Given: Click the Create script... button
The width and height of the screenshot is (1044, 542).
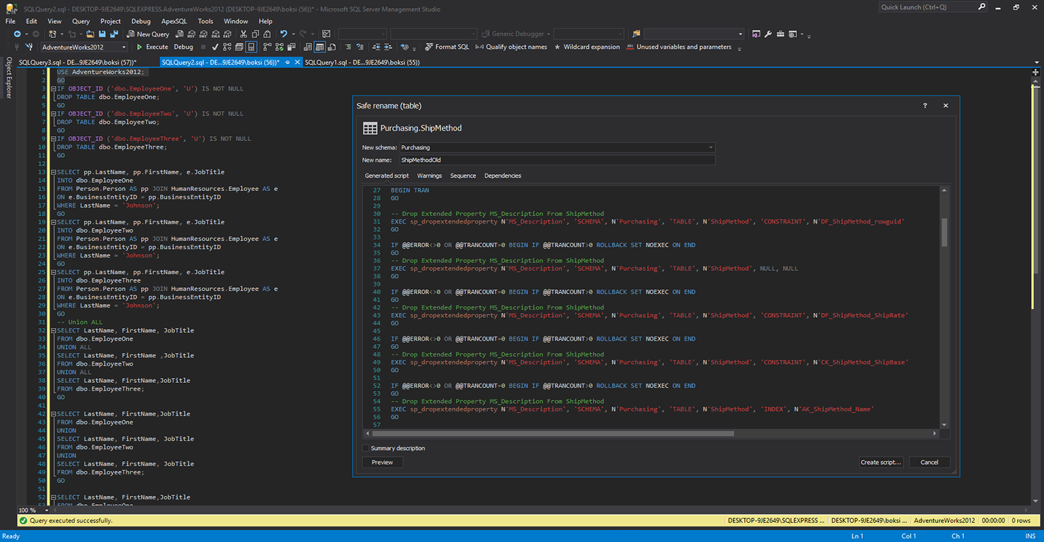Looking at the screenshot, I should pos(880,462).
